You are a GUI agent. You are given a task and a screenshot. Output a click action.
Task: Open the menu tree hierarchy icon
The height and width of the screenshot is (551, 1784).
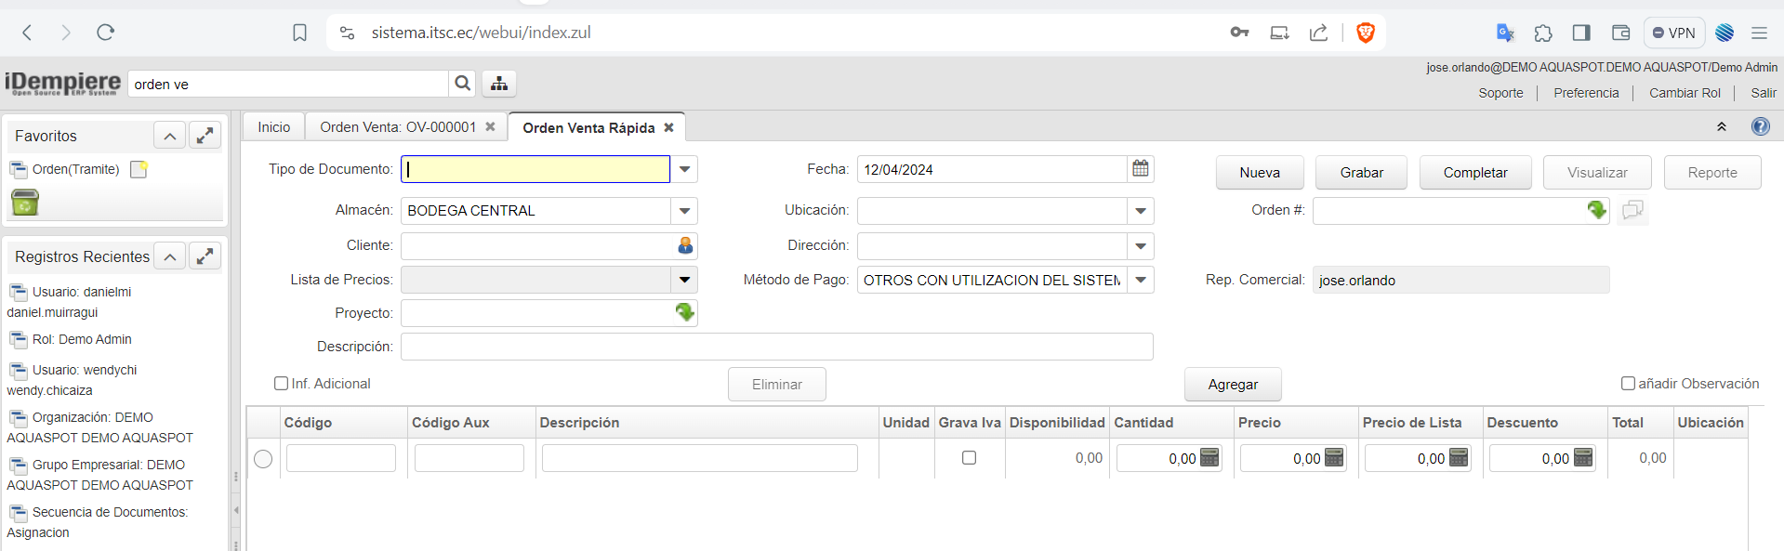pyautogui.click(x=499, y=84)
